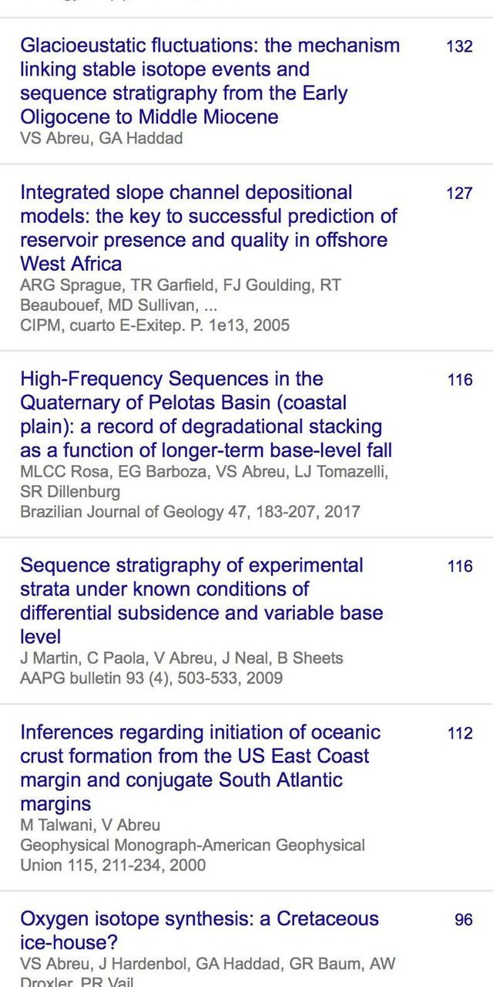View the 132 citations of Glacioeustatic fluctuations
Viewport: 493px width, 987px height.
click(459, 46)
